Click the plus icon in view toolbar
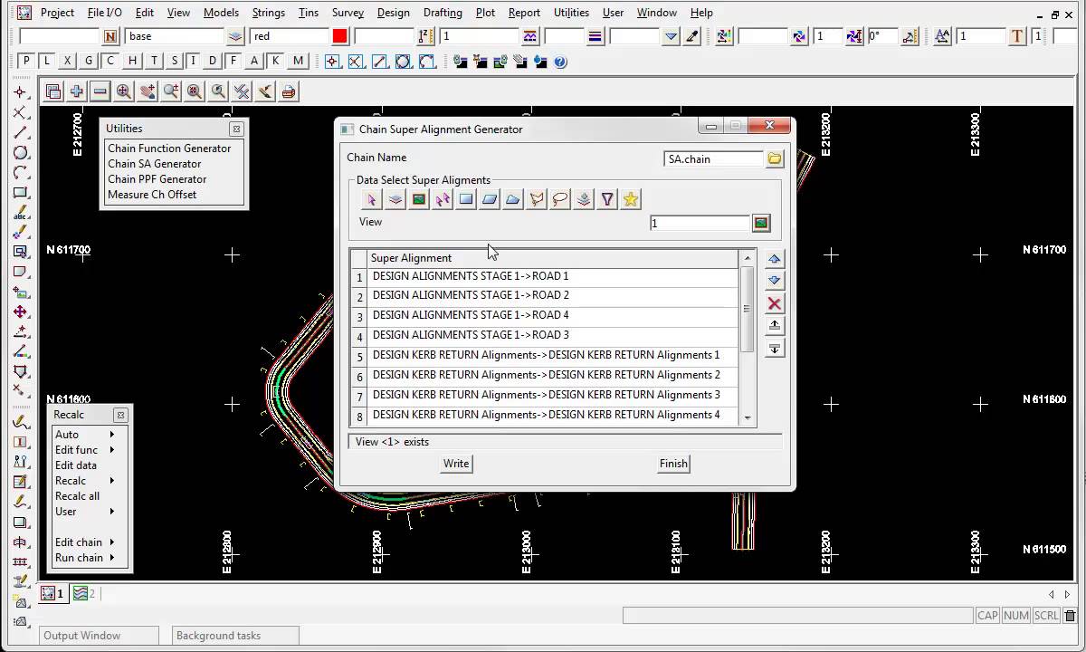The height and width of the screenshot is (652, 1086). pyautogui.click(x=77, y=91)
